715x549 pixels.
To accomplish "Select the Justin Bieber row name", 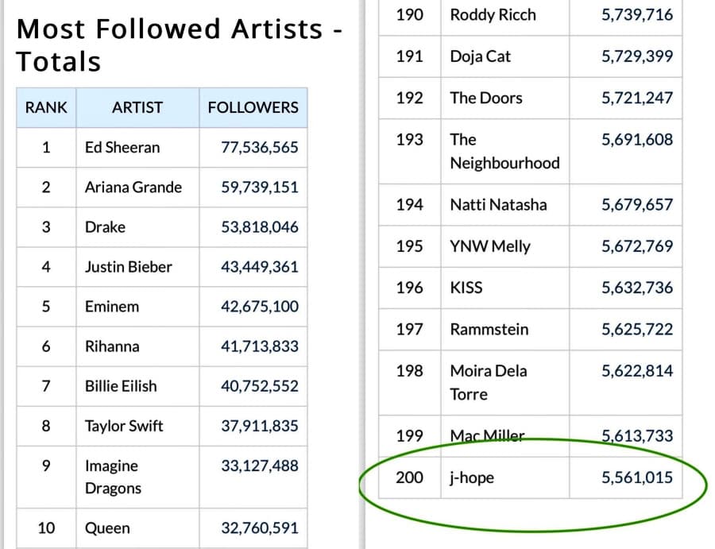I will 128,266.
